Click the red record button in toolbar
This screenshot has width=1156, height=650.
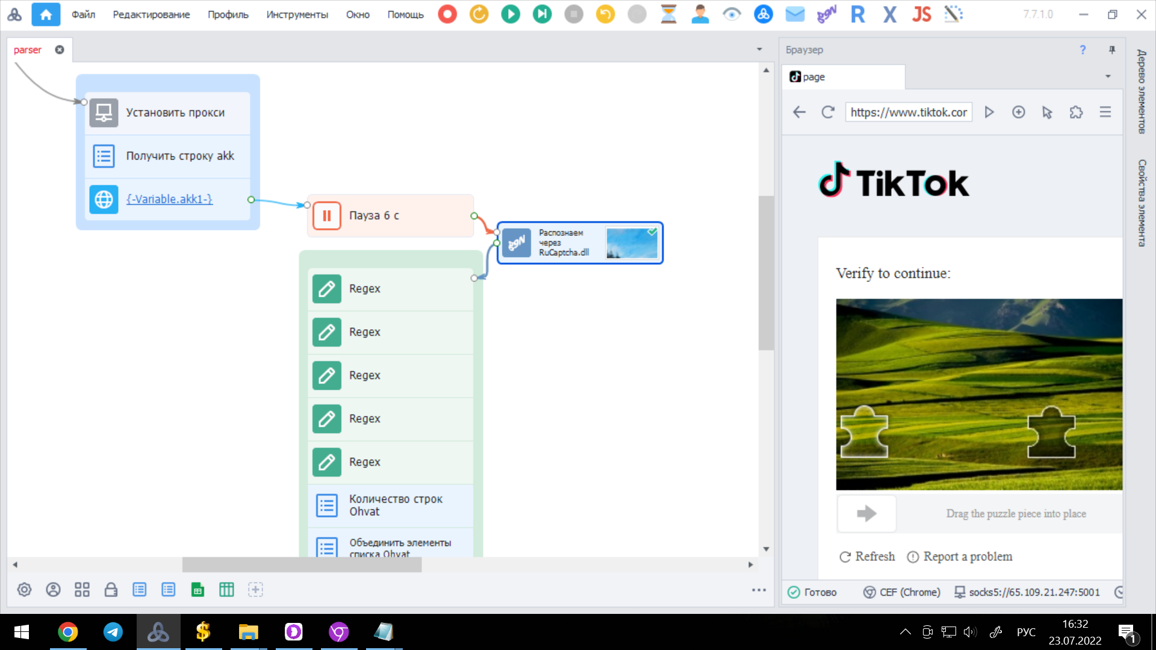447,14
